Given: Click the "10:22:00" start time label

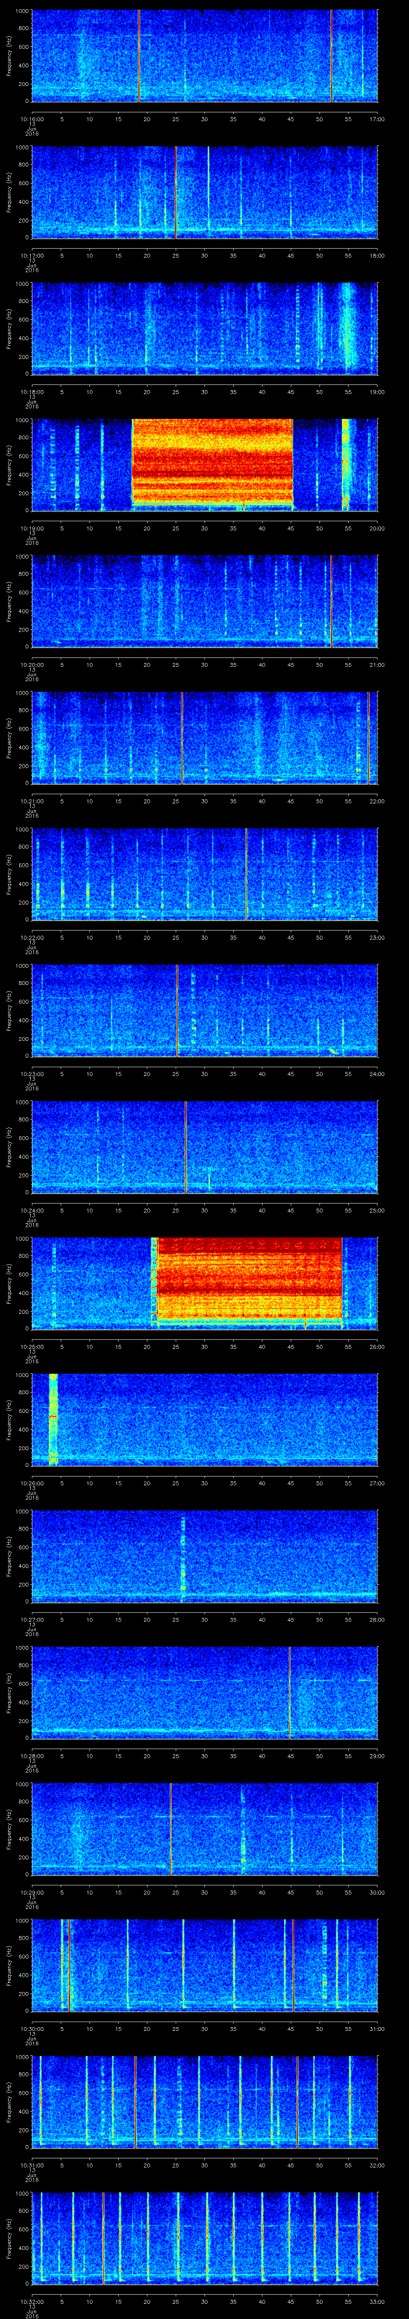Looking at the screenshot, I should coord(32,937).
